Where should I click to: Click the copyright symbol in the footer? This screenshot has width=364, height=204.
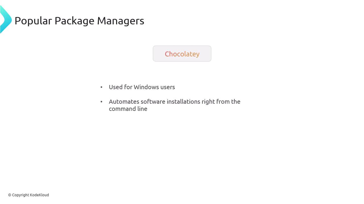click(x=10, y=195)
